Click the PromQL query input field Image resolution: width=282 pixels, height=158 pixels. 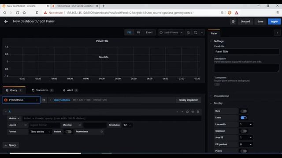pyautogui.click(x=112, y=118)
